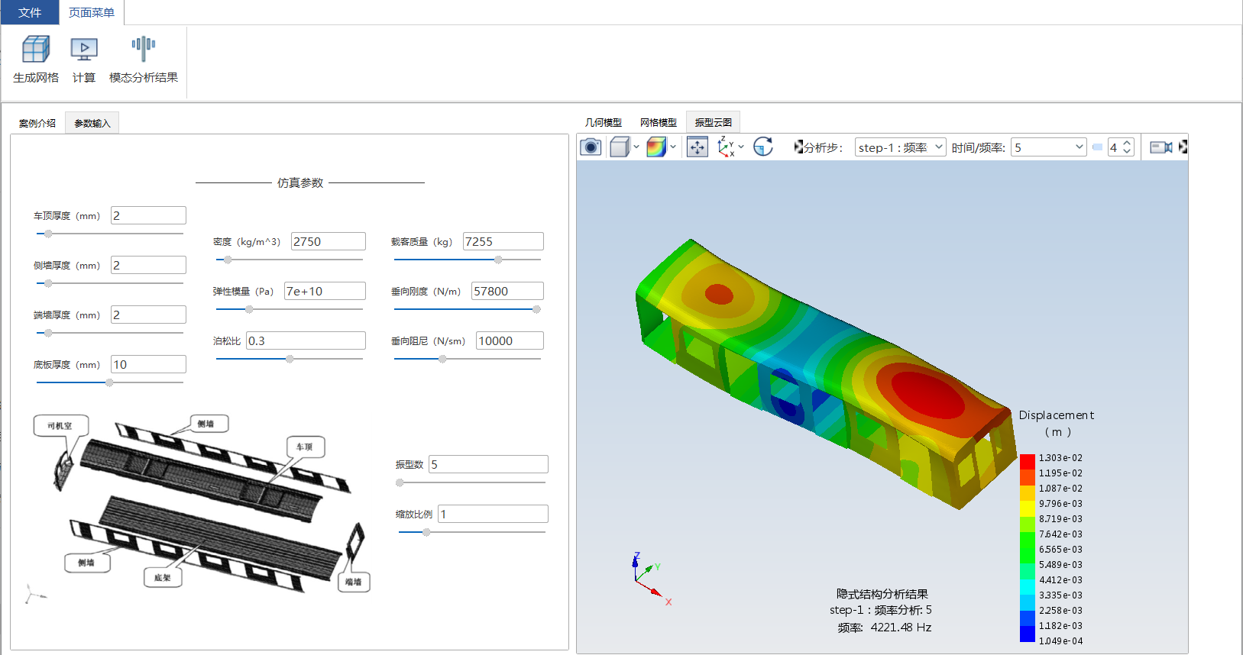
Task: Click the fit-view pan arrows icon
Action: [698, 147]
